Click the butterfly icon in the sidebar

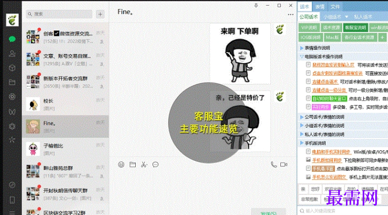[12, 112]
